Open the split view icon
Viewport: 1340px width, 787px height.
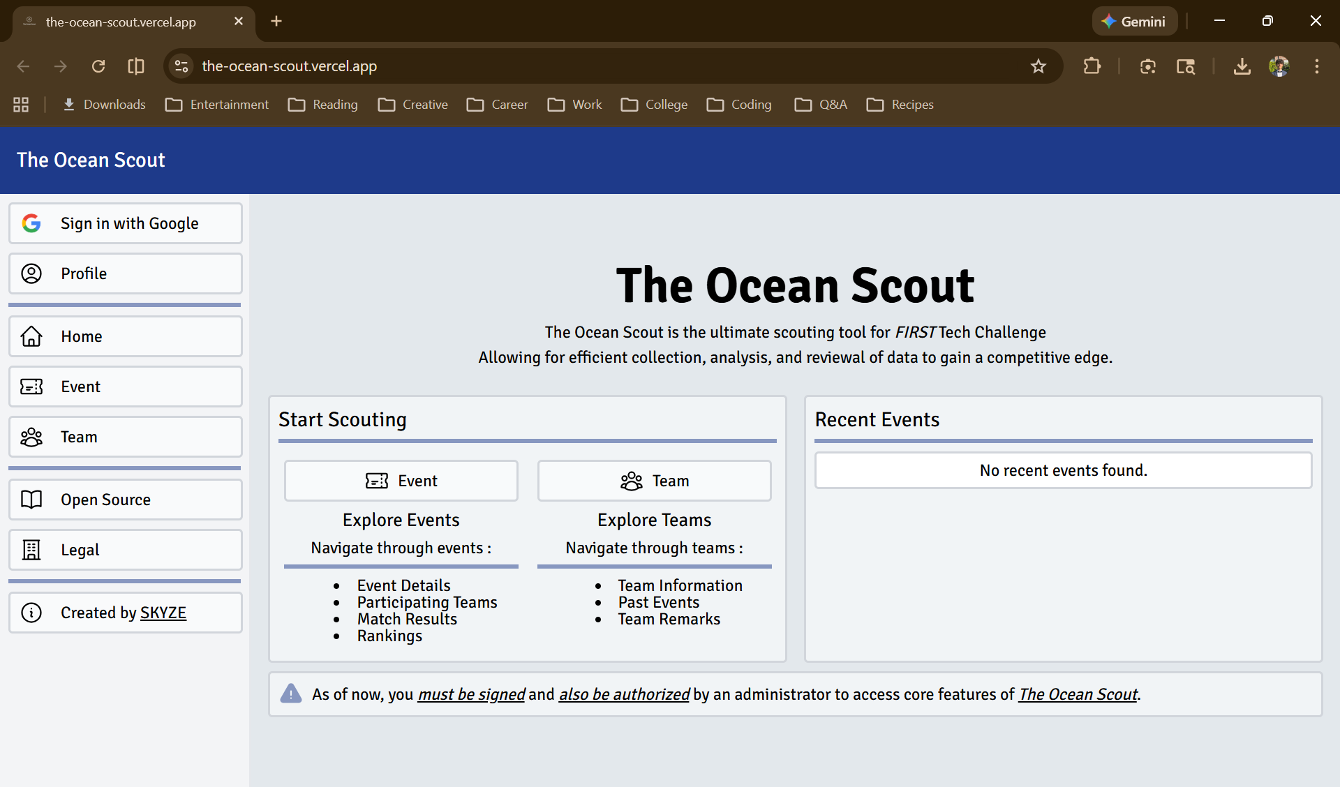pyautogui.click(x=136, y=66)
